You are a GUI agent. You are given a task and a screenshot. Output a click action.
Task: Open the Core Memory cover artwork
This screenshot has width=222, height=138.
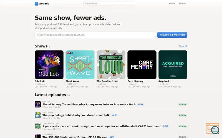[x=142, y=65]
